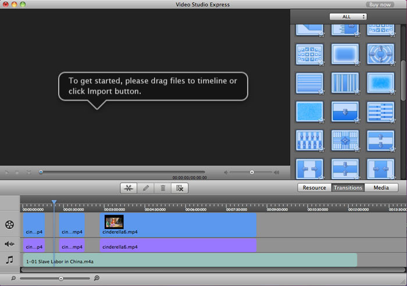
Task: Click the 00:00:00/00:00:00 time display
Action: pyautogui.click(x=190, y=177)
